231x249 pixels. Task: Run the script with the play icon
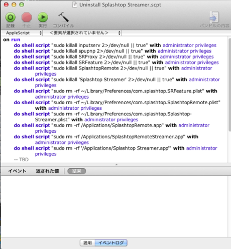pos(43,17)
